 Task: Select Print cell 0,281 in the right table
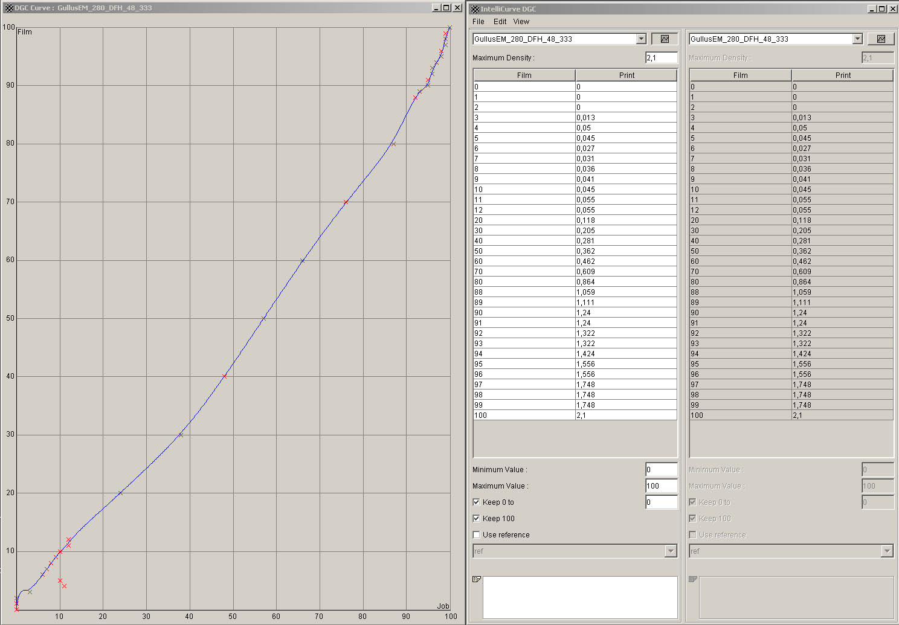pyautogui.click(x=842, y=240)
